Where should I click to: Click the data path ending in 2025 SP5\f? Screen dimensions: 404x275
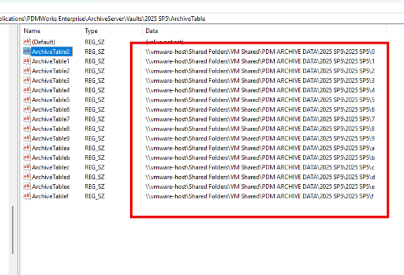[260, 196]
